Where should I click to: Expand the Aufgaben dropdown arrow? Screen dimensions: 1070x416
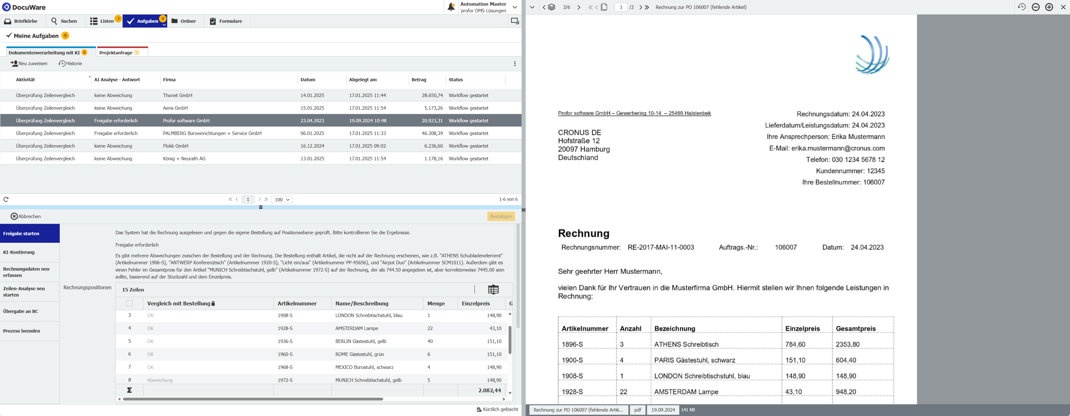point(164,25)
